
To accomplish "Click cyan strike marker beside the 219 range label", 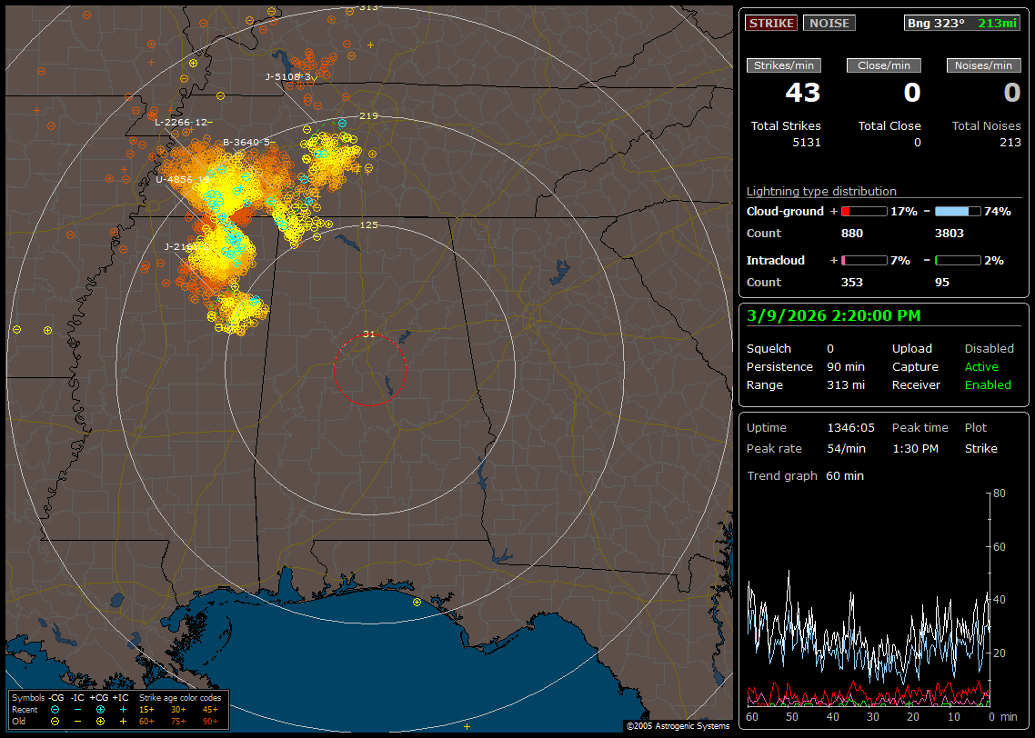I will pos(342,123).
